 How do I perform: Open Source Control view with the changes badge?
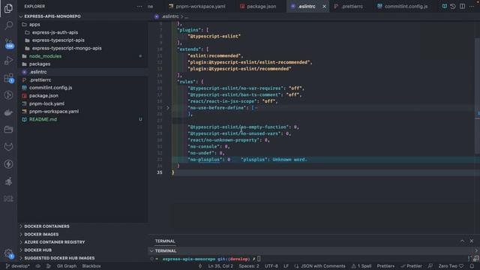[8, 43]
